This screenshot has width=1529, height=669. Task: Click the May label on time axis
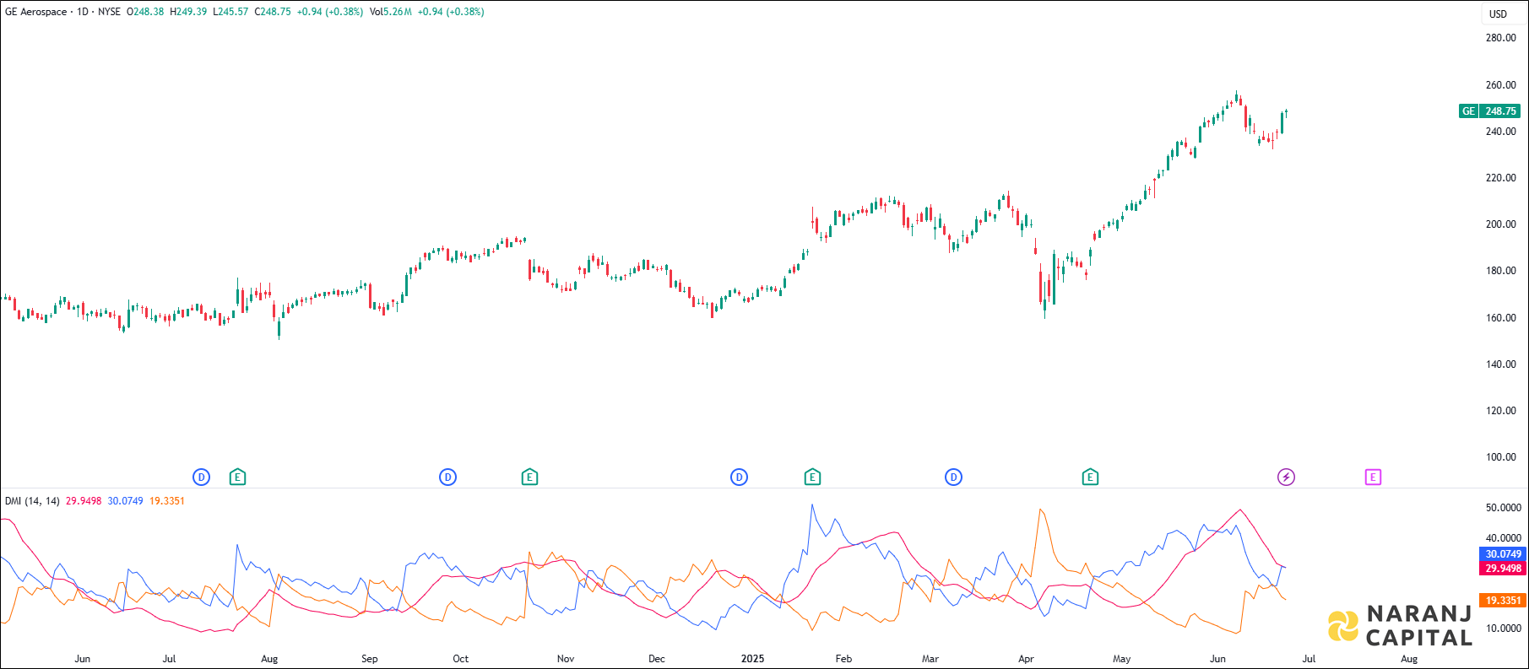tap(1122, 659)
